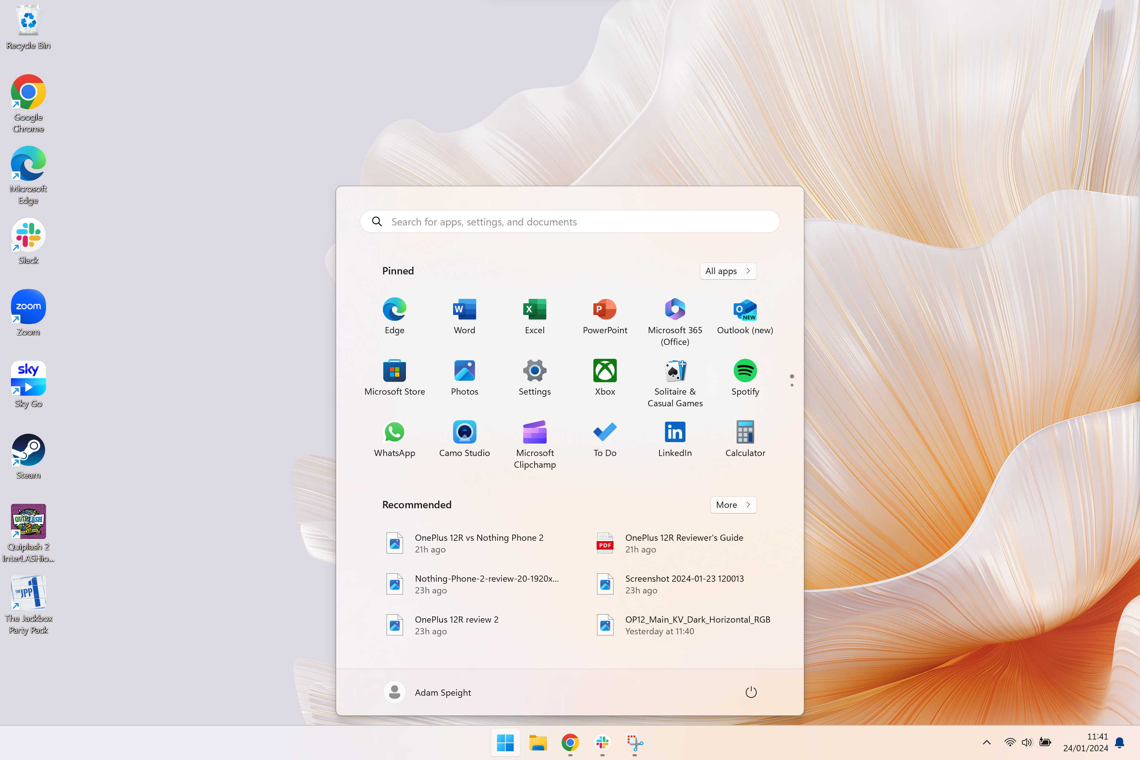Select the Zoom desktop shortcut
The image size is (1140, 760).
pos(28,313)
